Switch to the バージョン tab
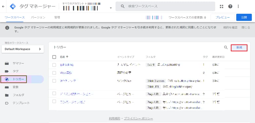Viewport: 255px width, 123px height. 38,17
